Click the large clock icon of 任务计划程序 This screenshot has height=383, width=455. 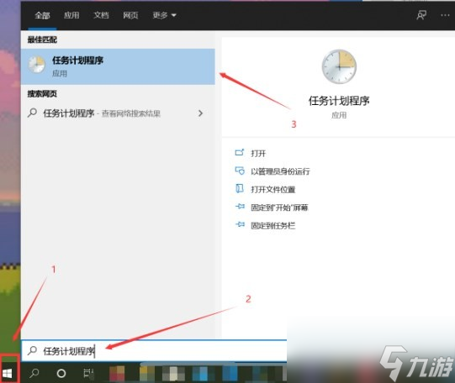click(339, 66)
